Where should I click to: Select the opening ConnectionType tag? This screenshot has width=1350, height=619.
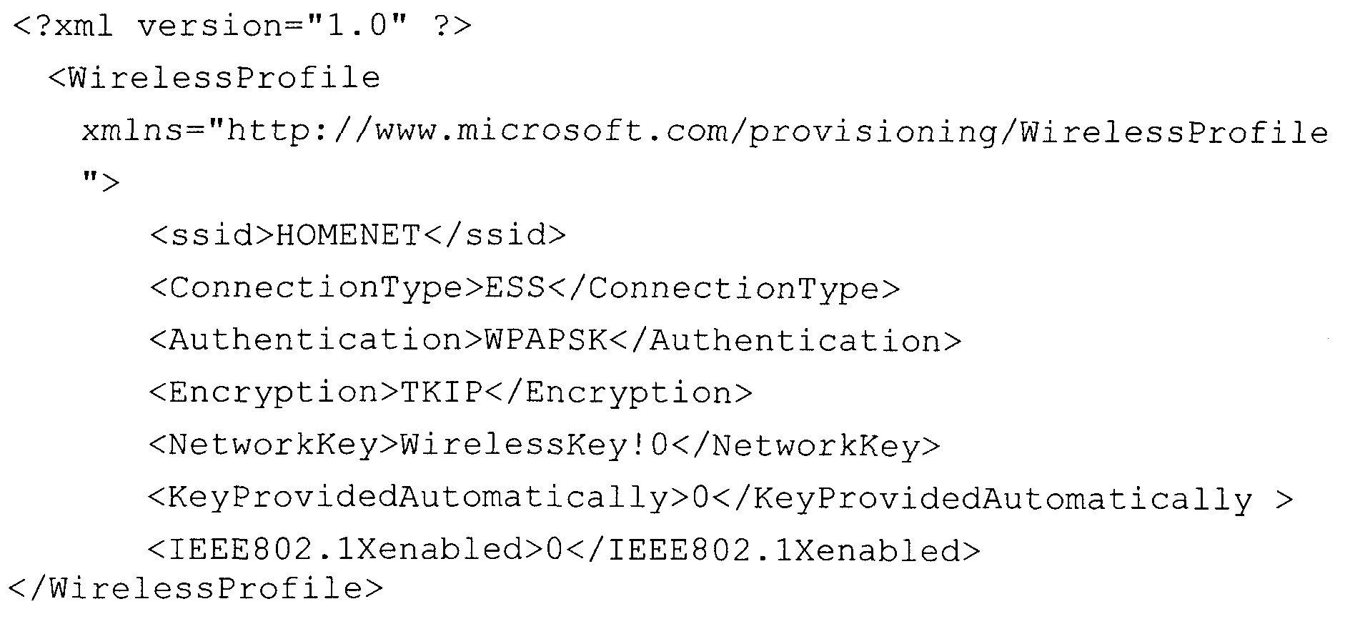point(317,288)
